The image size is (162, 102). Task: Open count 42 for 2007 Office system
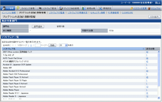pos(147,52)
